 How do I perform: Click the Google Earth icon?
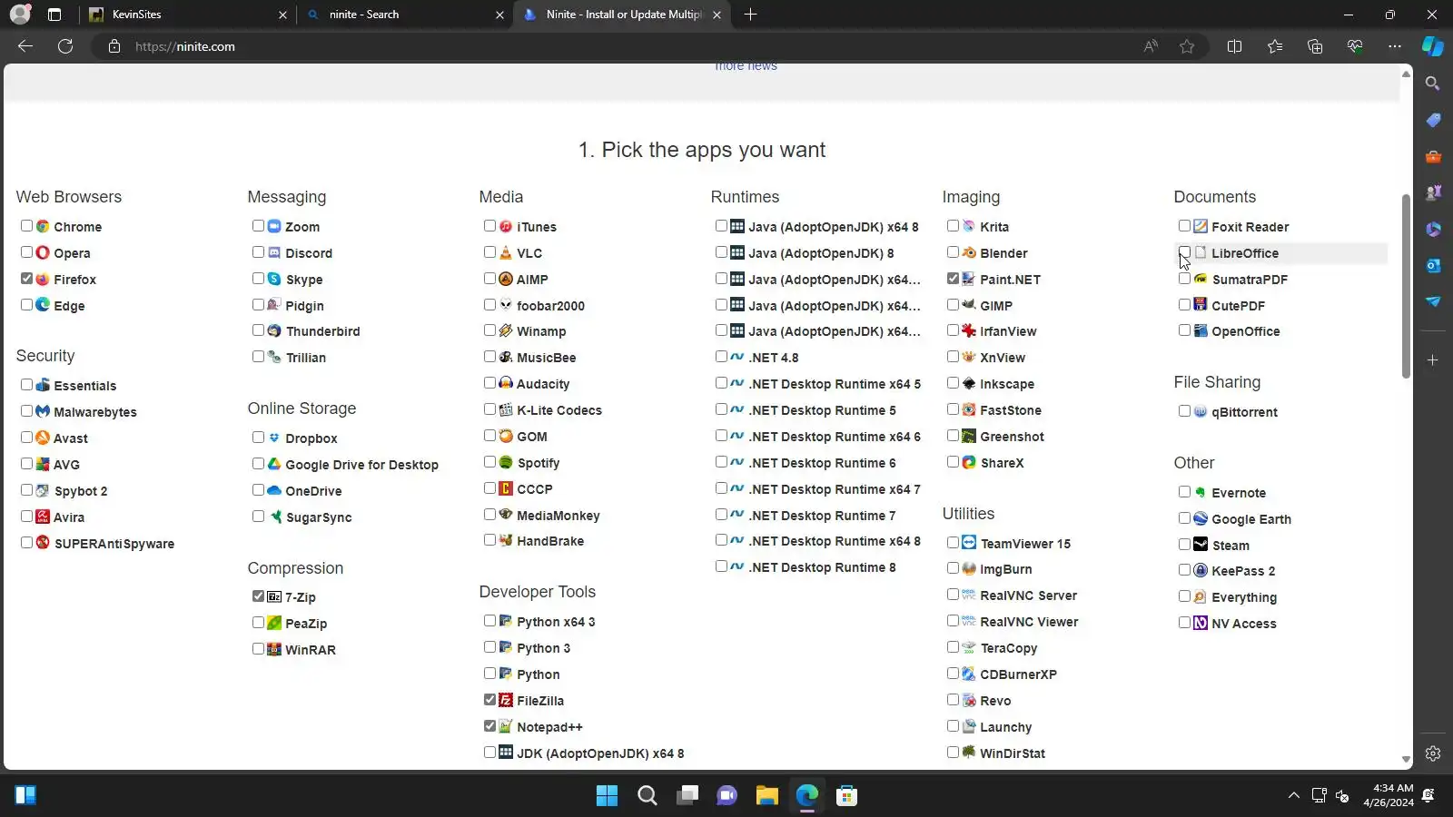(1201, 518)
